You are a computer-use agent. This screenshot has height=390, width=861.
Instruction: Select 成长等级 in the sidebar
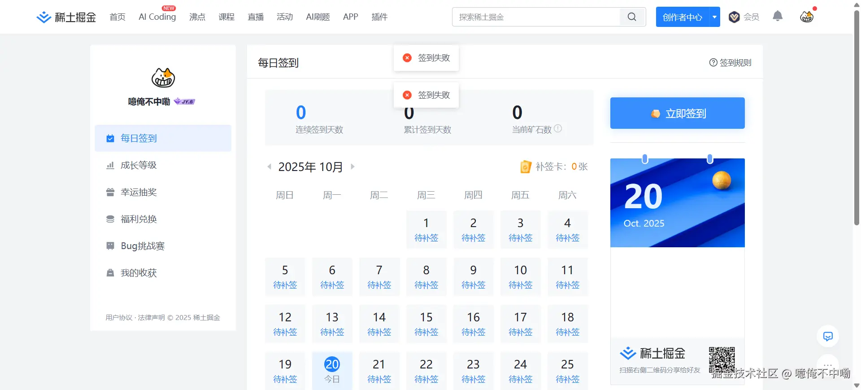(x=163, y=165)
